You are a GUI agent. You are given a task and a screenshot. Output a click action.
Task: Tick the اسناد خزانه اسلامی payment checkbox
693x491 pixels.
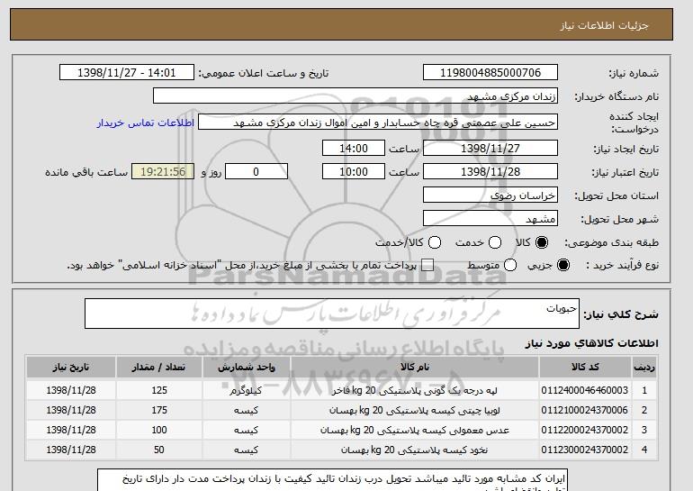point(427,265)
